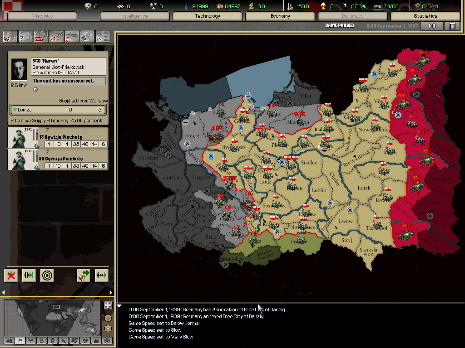The height and width of the screenshot is (348, 465).
Task: Select the land units toolbar icon
Action: [40, 36]
